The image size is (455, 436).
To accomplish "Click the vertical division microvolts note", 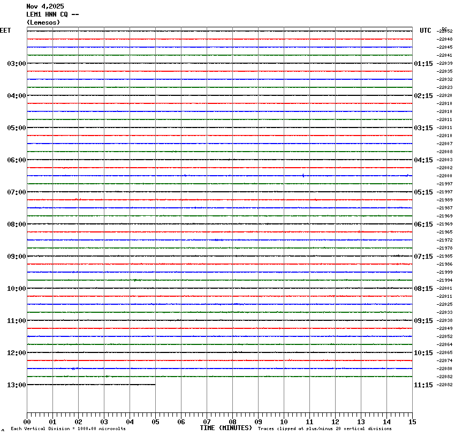I will pos(68,429).
